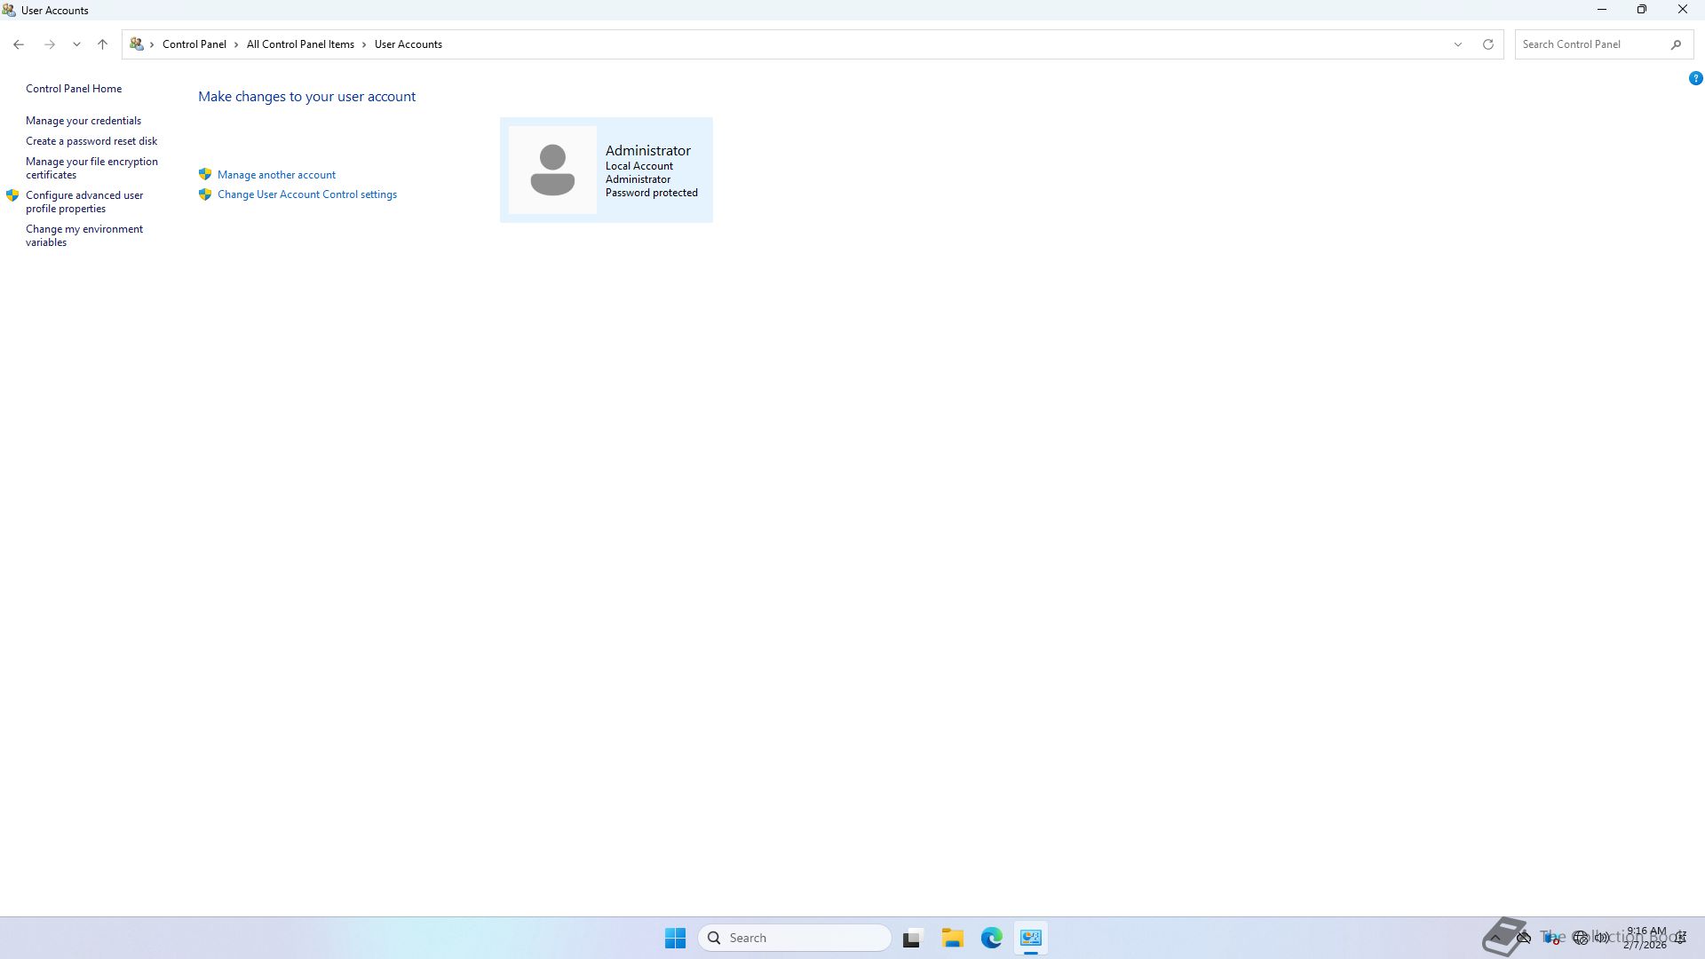Screen dimensions: 1705x959
Task: Go up one folder level
Action: (x=102, y=44)
